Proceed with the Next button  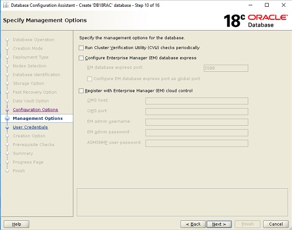219,224
